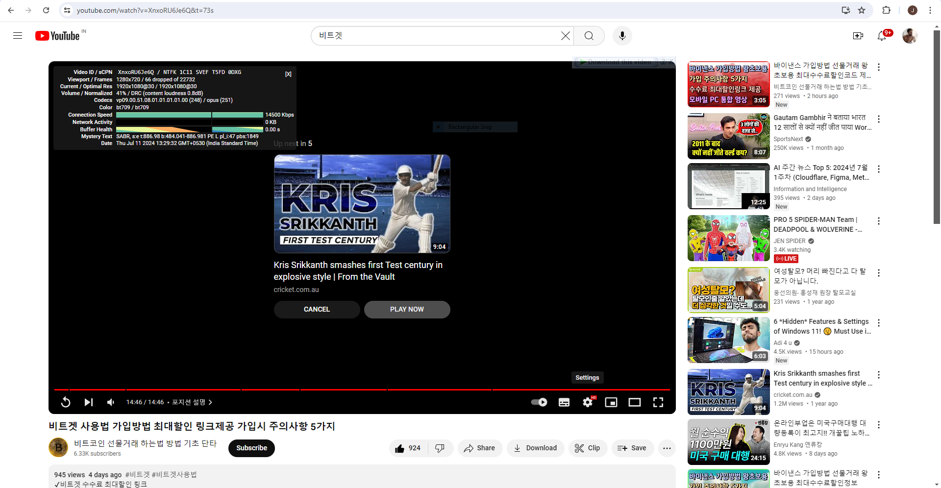
Task: Open the Create video menu
Action: pyautogui.click(x=858, y=36)
